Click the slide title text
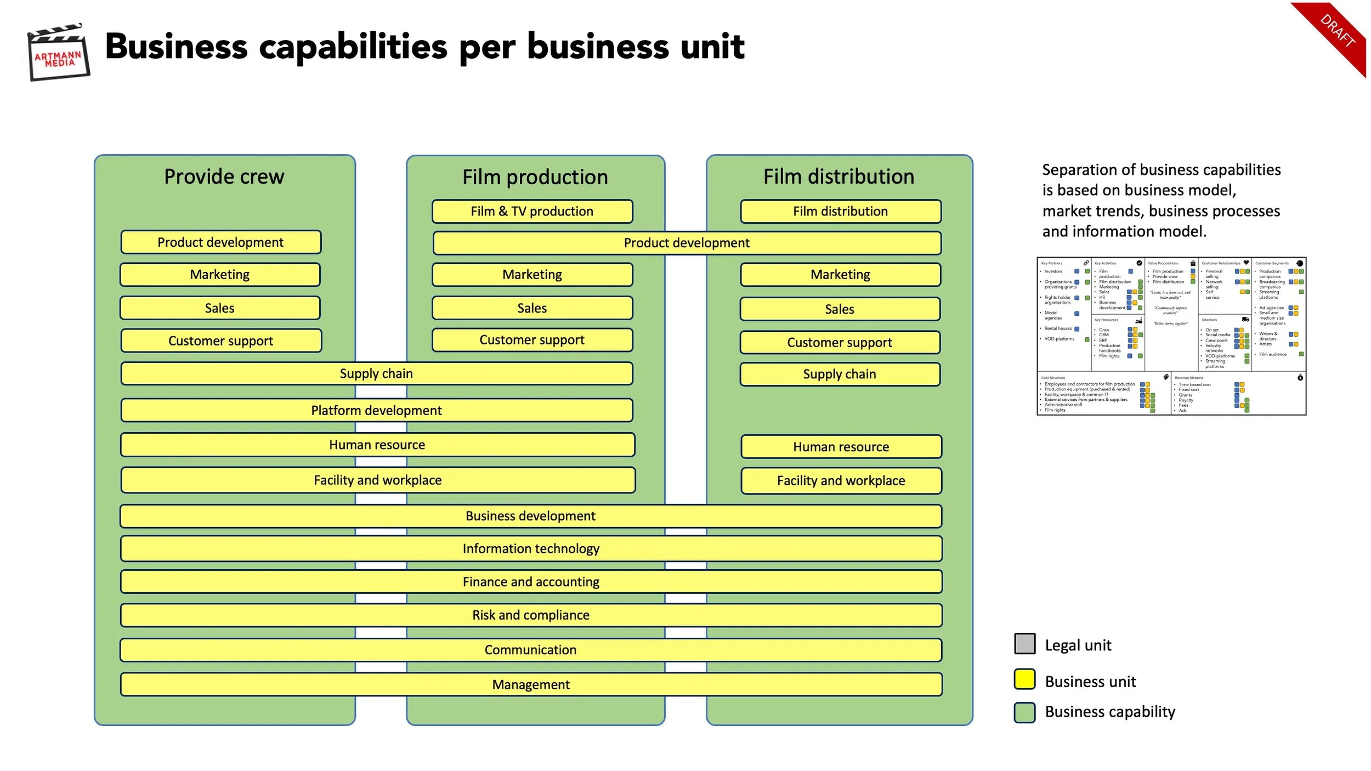1371x771 pixels. (x=424, y=47)
